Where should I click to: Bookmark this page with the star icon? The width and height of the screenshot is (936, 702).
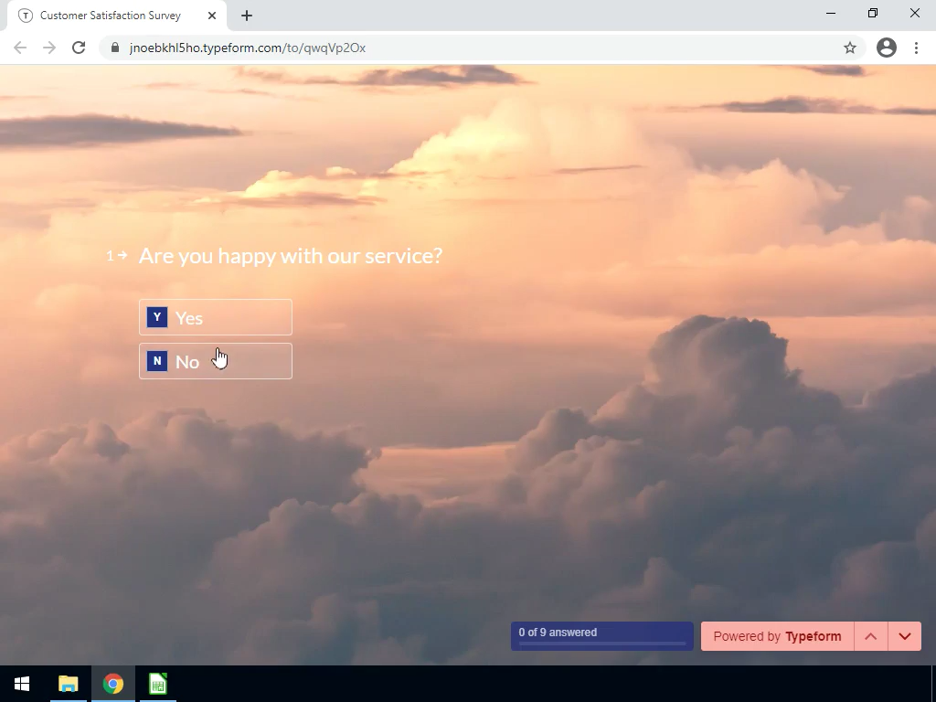[x=850, y=48]
